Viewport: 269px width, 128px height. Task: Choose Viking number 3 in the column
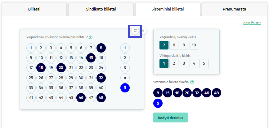coord(125,68)
